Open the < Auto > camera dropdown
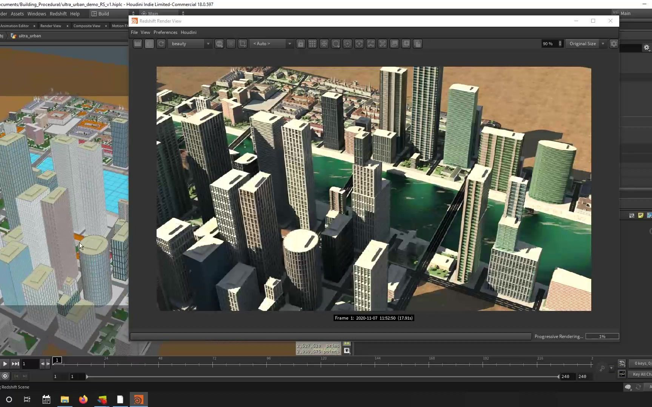652x407 pixels. [271, 44]
